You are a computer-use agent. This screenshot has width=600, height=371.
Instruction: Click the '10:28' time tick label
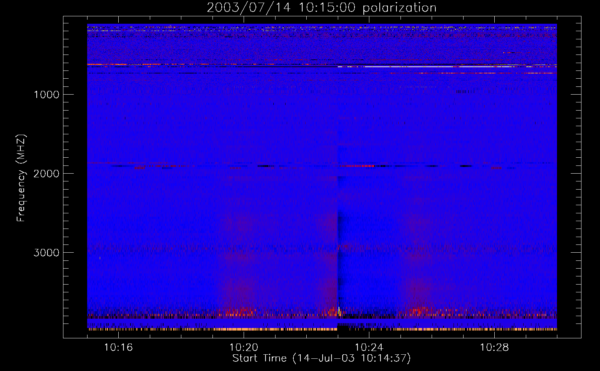pyautogui.click(x=494, y=347)
